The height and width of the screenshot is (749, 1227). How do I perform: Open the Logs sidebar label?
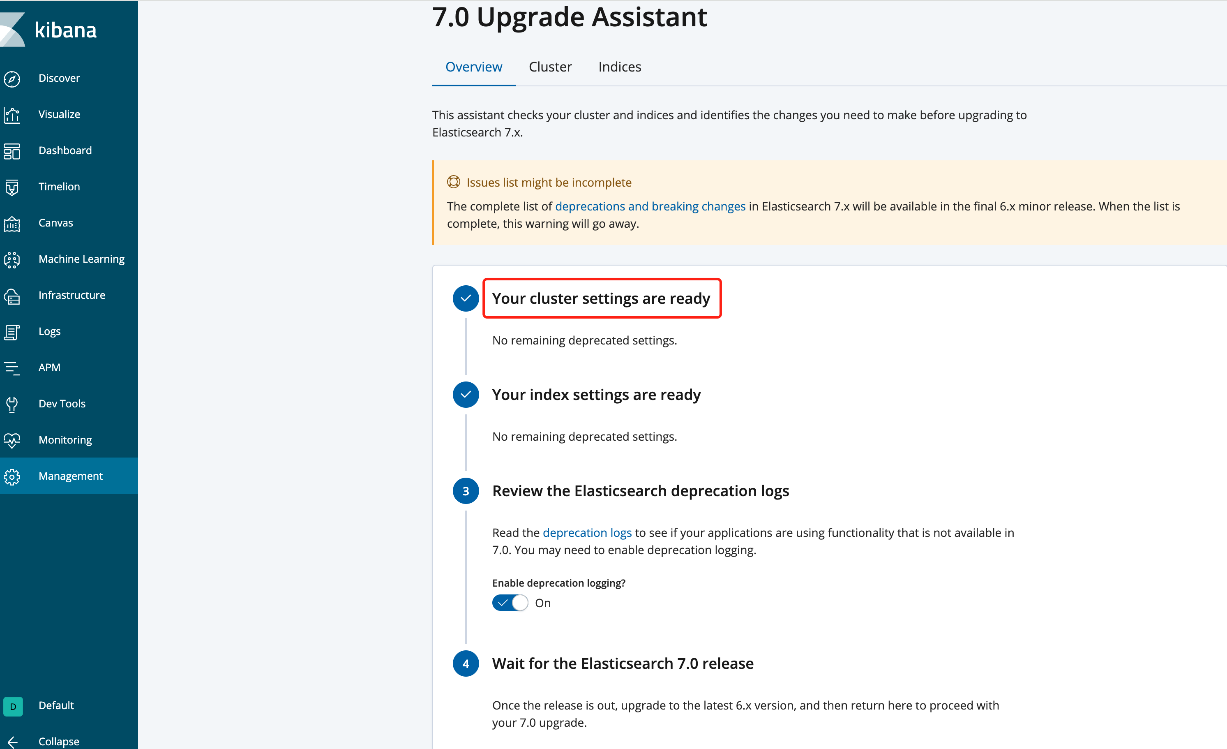[50, 331]
